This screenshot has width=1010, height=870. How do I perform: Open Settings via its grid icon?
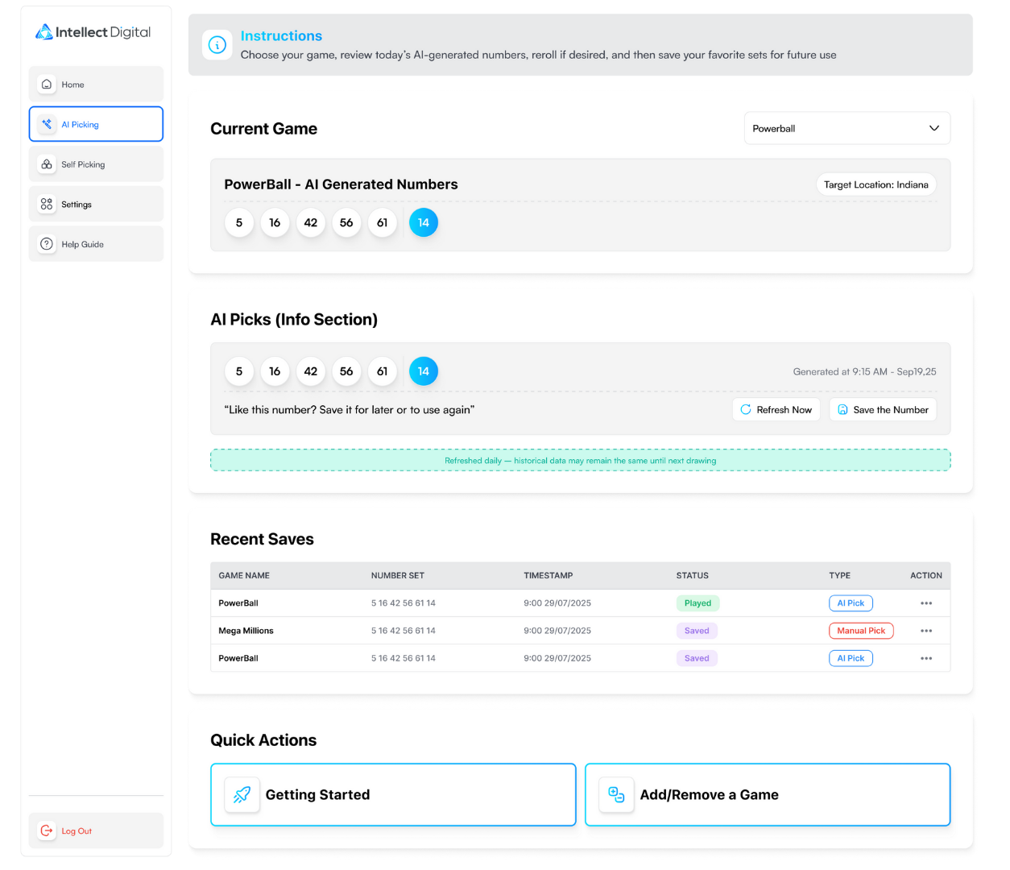tap(47, 205)
